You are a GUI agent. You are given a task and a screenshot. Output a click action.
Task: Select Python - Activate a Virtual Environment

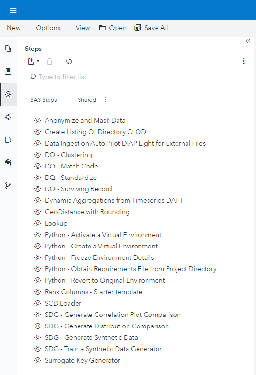pyautogui.click(x=103, y=235)
